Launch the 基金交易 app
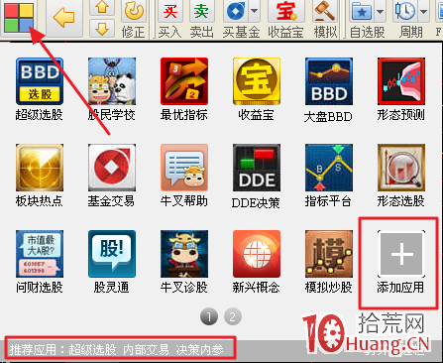The width and height of the screenshot is (443, 363). click(112, 168)
